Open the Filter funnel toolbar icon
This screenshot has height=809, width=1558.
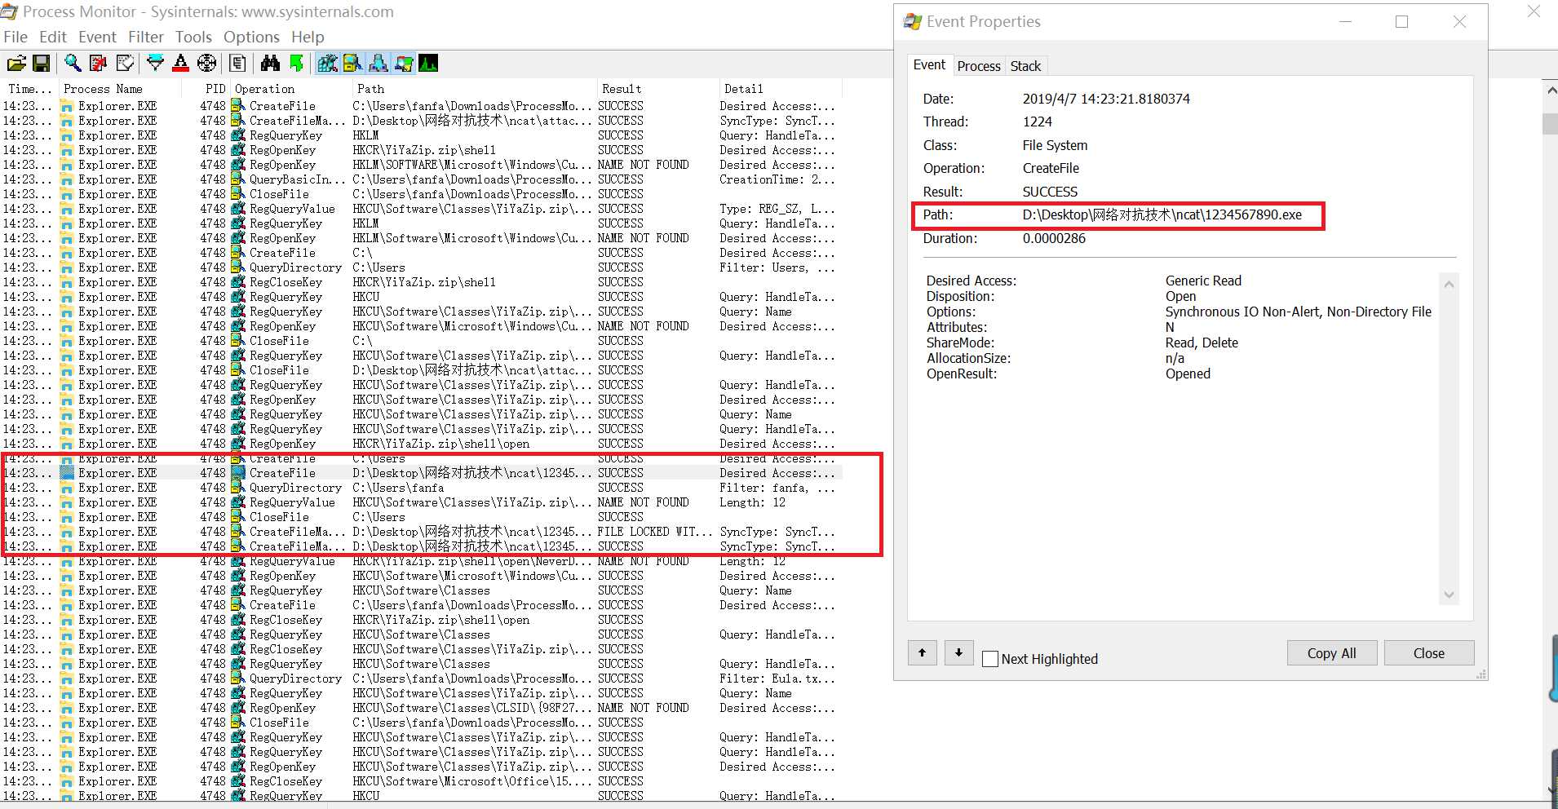155,63
